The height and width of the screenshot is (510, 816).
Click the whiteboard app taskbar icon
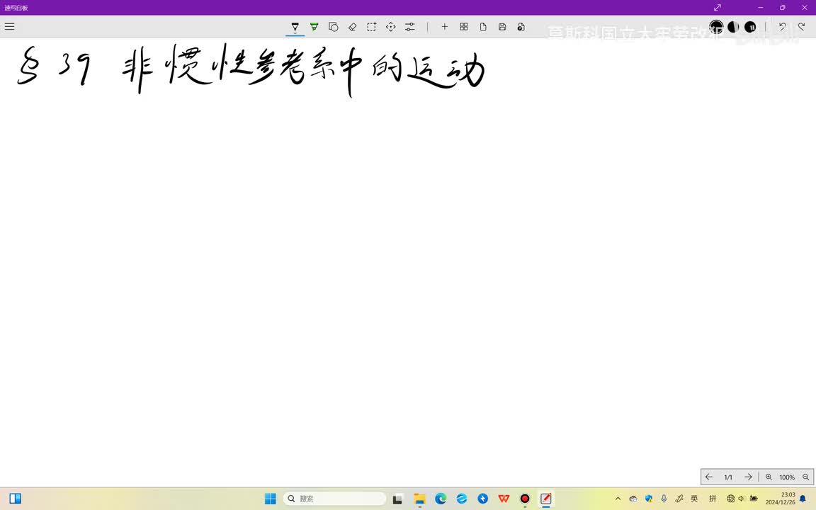[546, 499]
